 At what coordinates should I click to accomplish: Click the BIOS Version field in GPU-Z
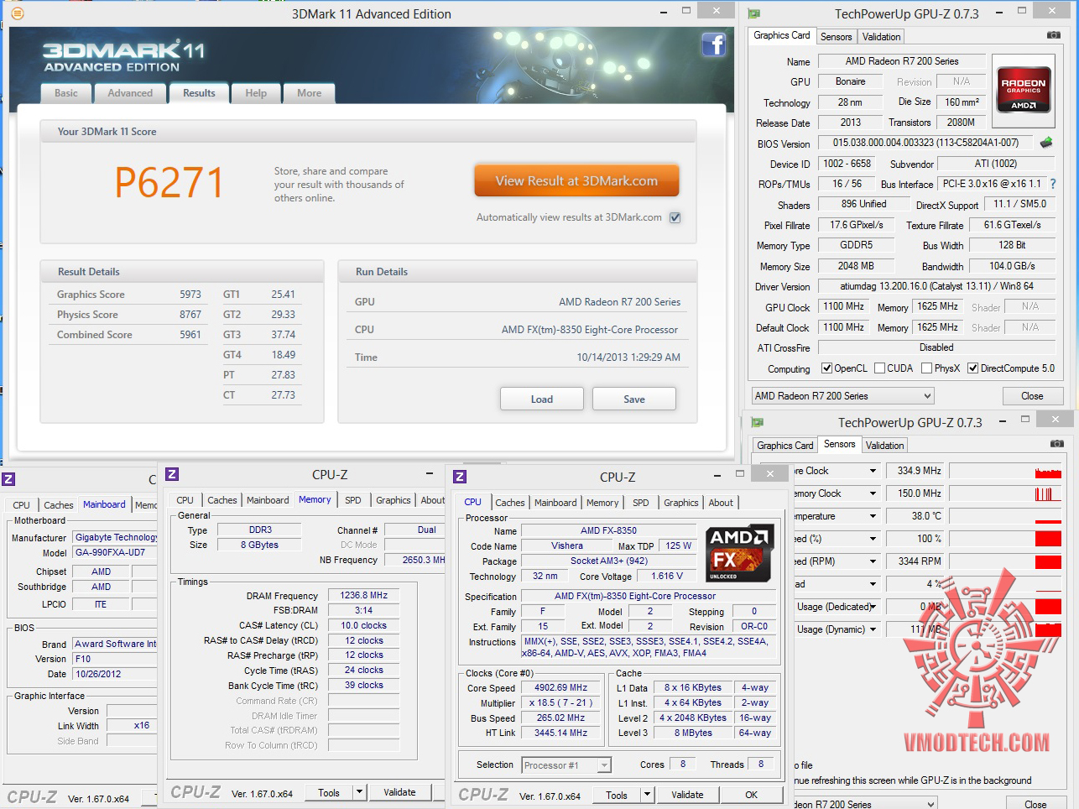point(925,143)
